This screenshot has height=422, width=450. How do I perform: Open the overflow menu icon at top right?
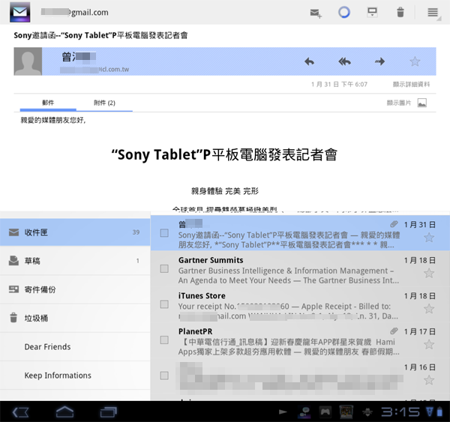[x=433, y=12]
